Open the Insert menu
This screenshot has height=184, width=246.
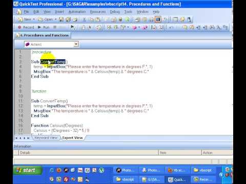coord(59,12)
